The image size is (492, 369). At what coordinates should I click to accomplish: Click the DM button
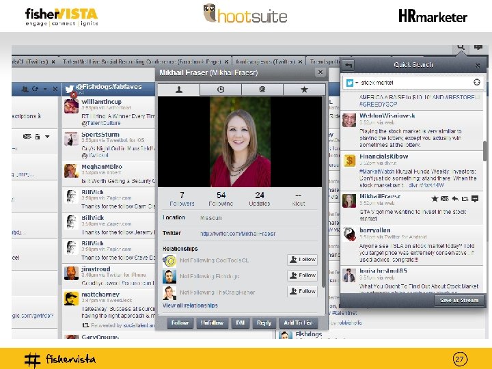[240, 323]
